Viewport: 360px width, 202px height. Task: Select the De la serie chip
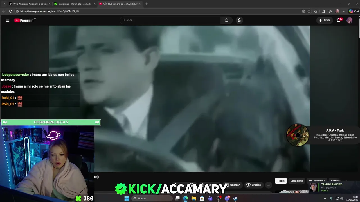point(296,181)
